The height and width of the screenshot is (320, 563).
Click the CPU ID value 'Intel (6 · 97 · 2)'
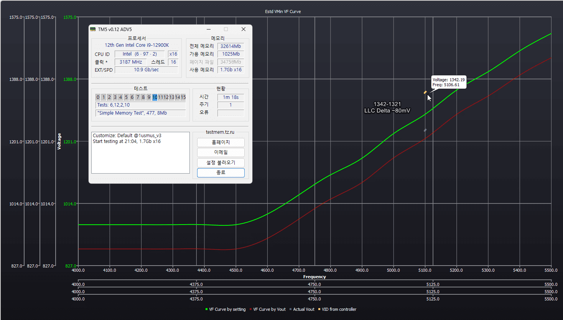click(x=140, y=54)
